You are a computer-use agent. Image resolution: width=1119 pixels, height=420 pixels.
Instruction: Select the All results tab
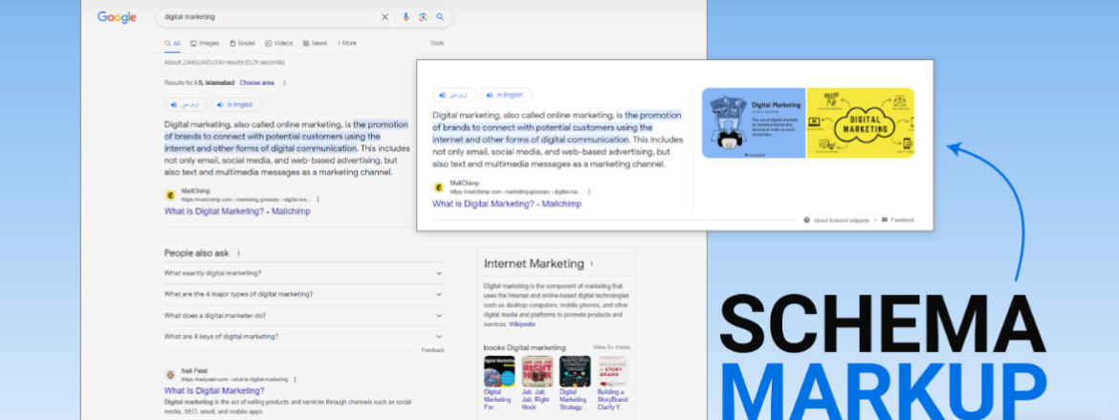172,43
